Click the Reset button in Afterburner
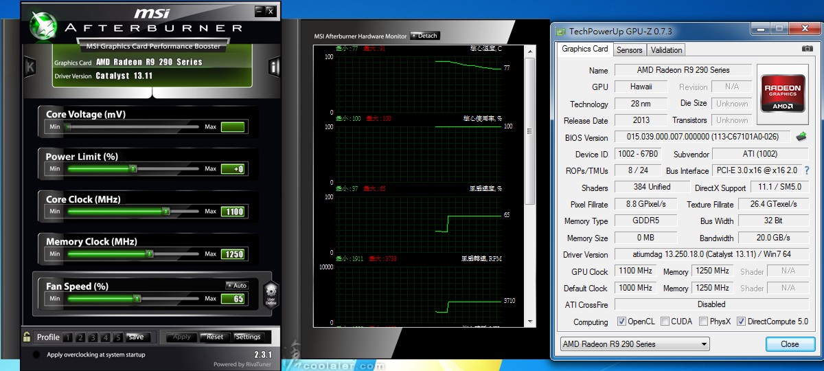The width and height of the screenshot is (824, 371). coord(215,337)
